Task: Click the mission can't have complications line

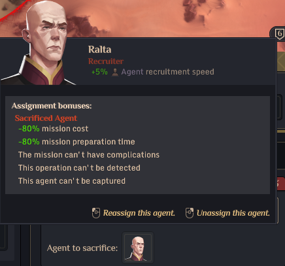Action: (89, 155)
